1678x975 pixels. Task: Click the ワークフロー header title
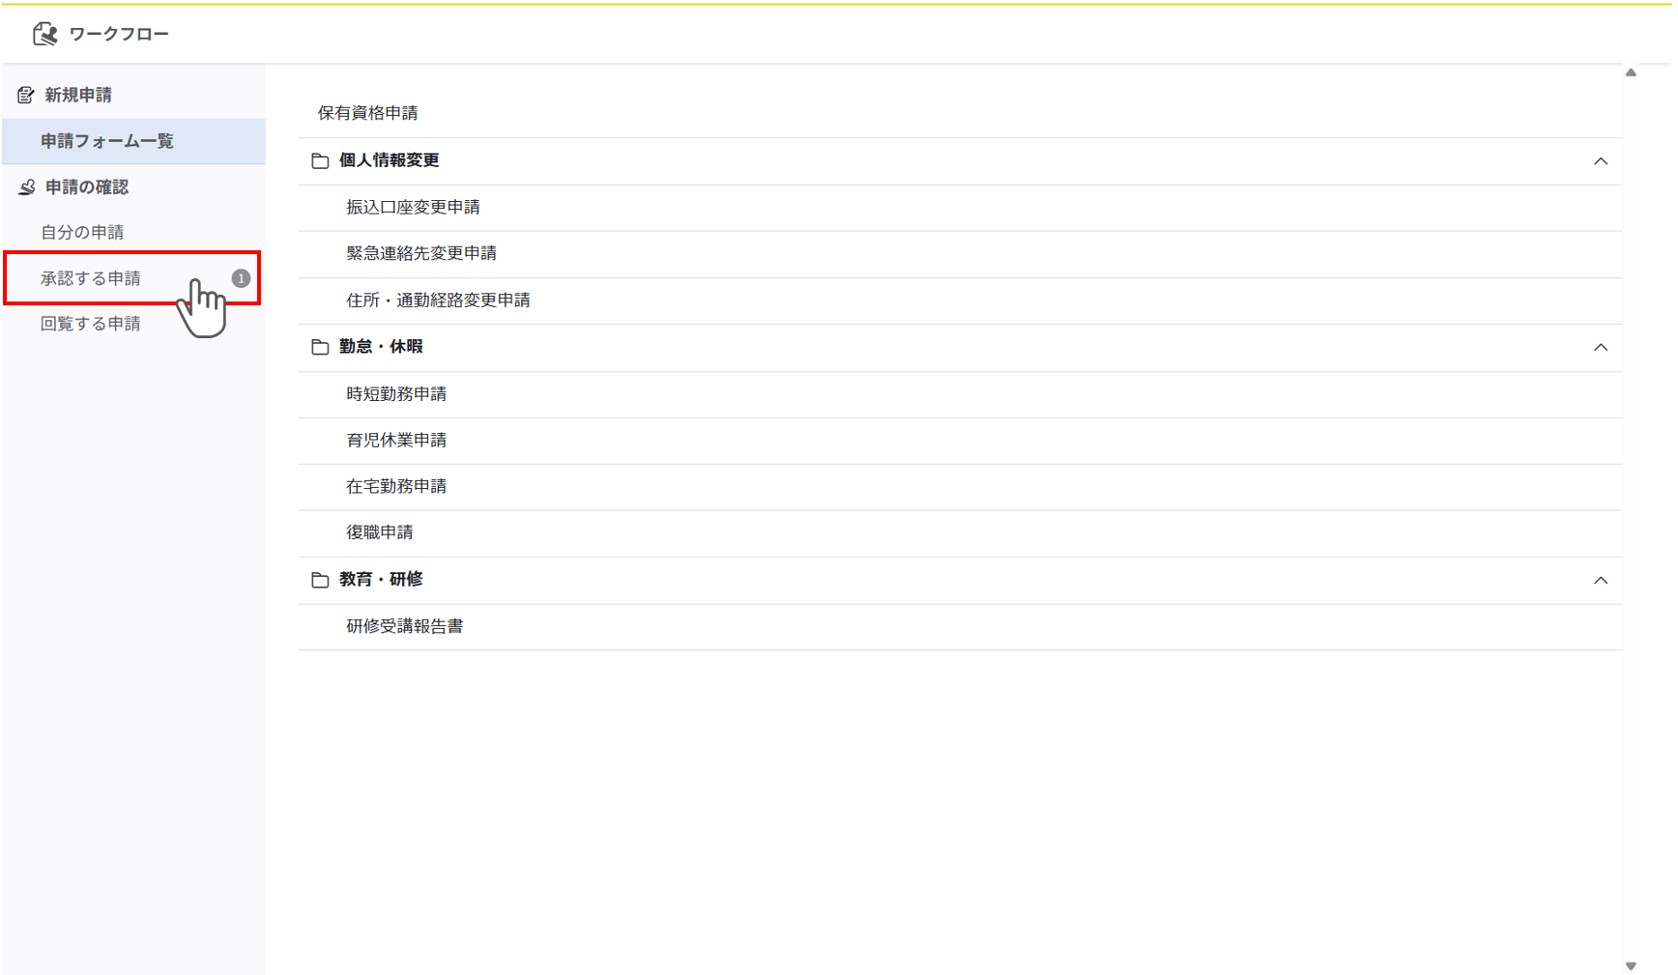point(118,34)
